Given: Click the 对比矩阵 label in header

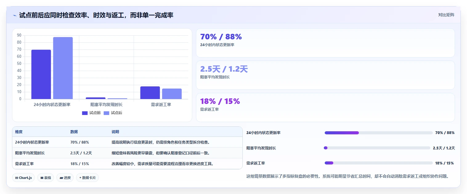Looking at the screenshot, I should point(446,15).
